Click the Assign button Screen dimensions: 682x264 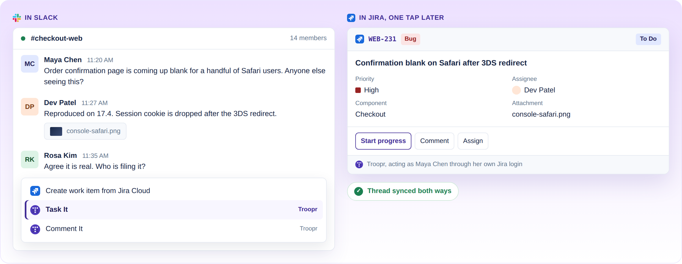click(x=473, y=141)
